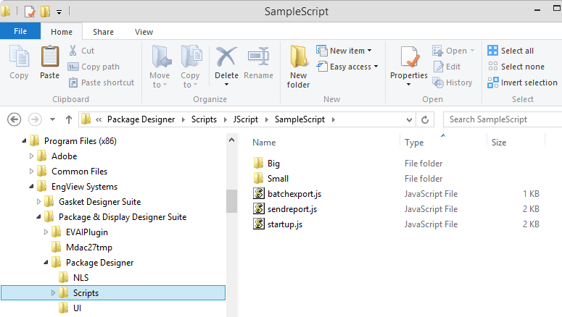Click the JScript breadcrumb in address bar
This screenshot has width=562, height=317.
(246, 119)
